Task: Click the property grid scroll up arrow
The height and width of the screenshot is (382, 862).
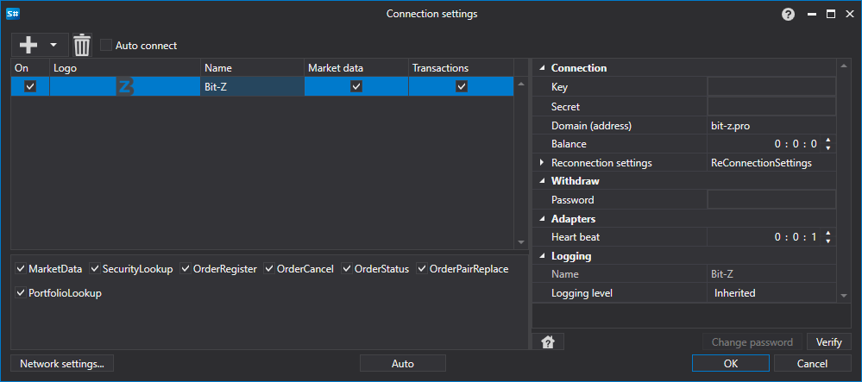Action: coord(844,66)
